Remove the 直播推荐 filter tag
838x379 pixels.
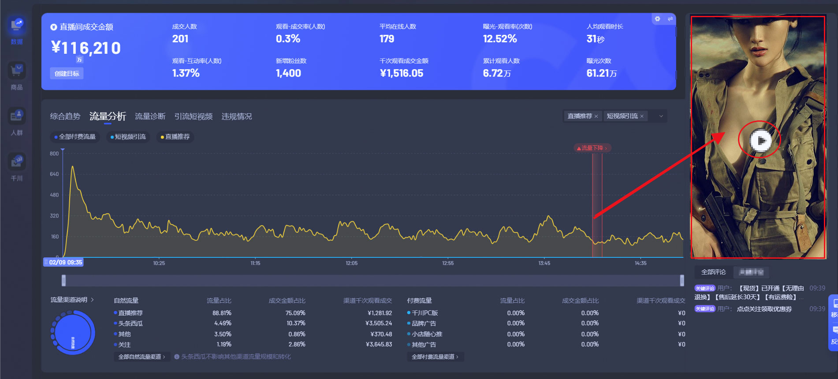click(x=596, y=116)
